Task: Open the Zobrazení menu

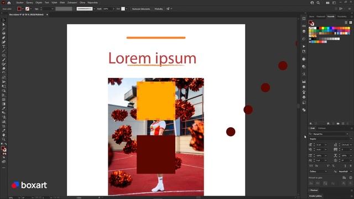Action: coord(72,3)
